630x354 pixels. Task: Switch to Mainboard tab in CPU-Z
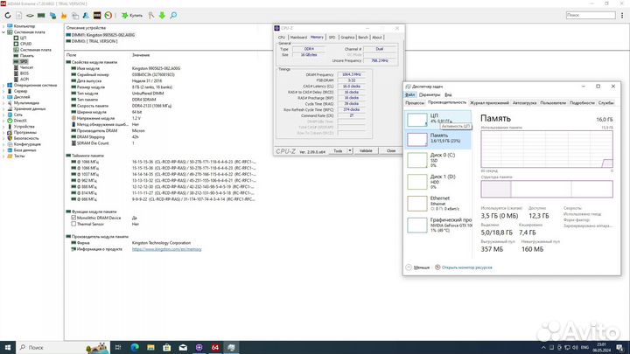[x=298, y=38]
